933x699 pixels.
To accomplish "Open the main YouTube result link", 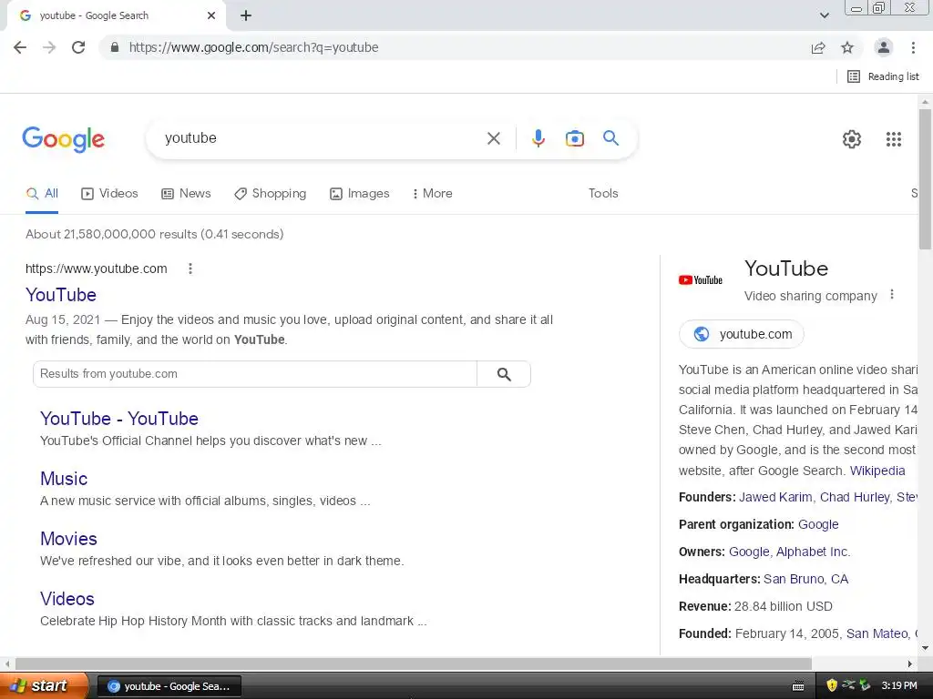I will tap(61, 295).
